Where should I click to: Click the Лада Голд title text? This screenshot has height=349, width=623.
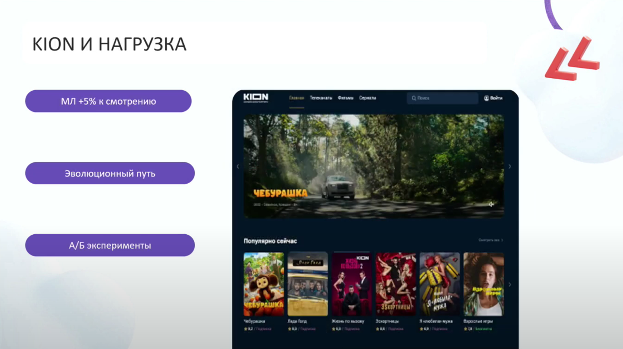297,321
